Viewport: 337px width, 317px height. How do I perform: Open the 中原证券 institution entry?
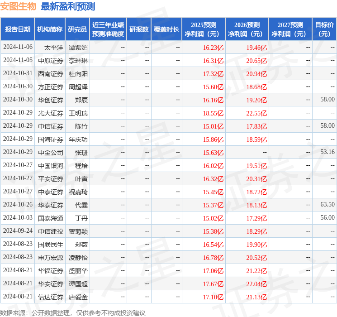[50, 60]
